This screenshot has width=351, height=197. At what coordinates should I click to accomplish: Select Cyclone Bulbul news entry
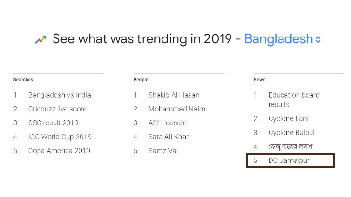point(291,133)
